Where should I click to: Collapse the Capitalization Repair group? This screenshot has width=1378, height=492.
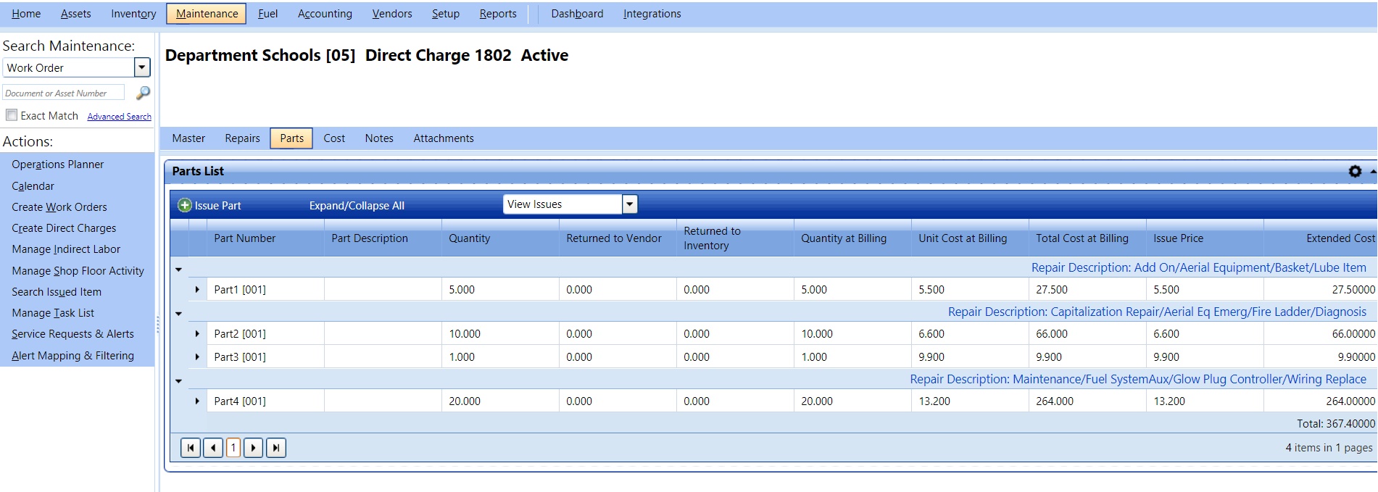[x=178, y=313]
